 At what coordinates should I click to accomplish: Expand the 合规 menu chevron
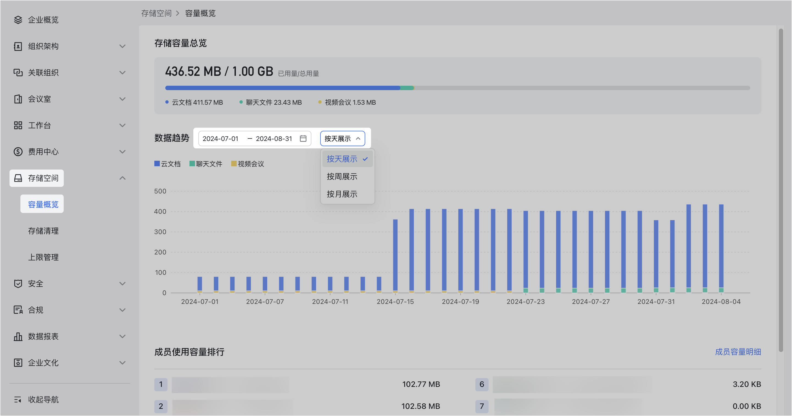pos(122,310)
